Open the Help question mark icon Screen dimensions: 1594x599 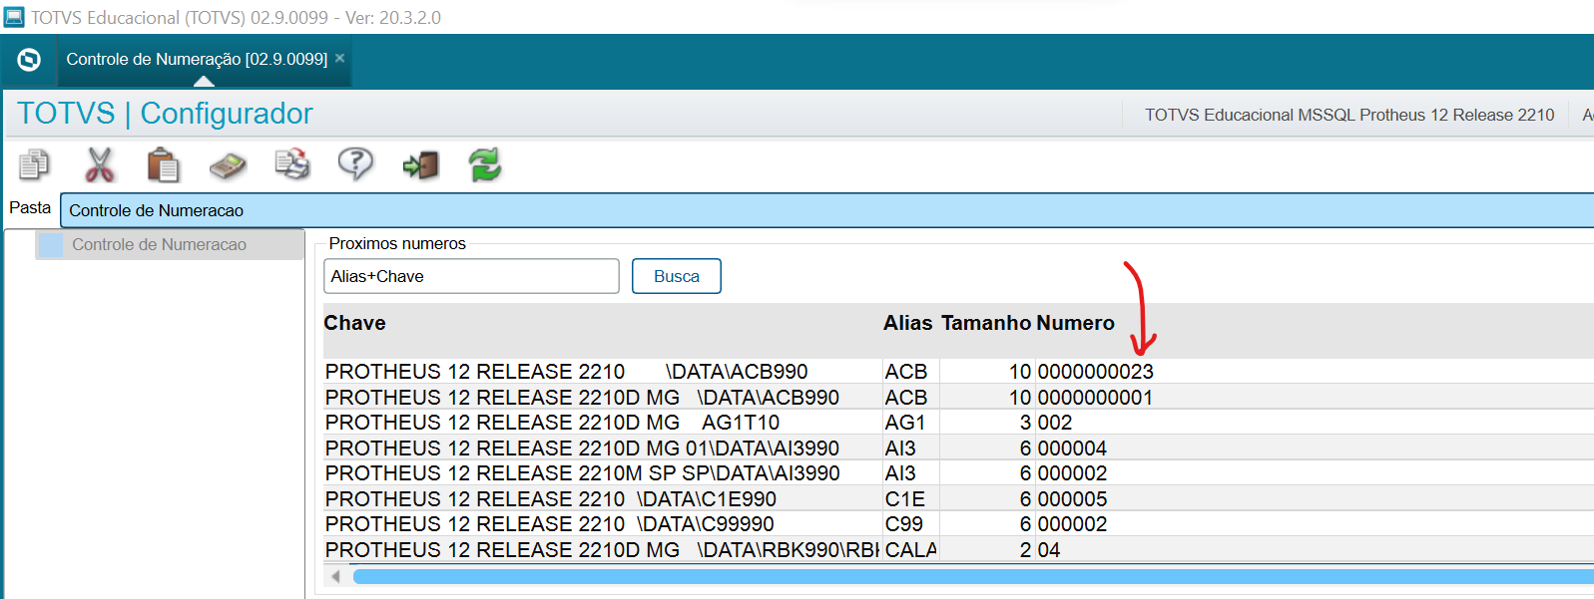[x=355, y=163]
